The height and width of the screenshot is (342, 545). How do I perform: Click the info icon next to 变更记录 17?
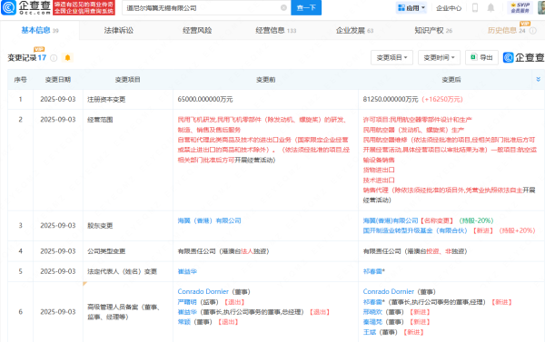click(54, 58)
